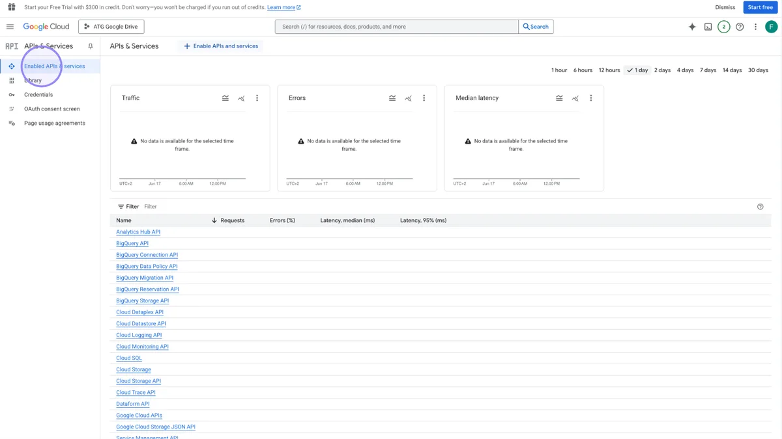Select the 30 days time range
Screen dimensions: 782x439
758,70
